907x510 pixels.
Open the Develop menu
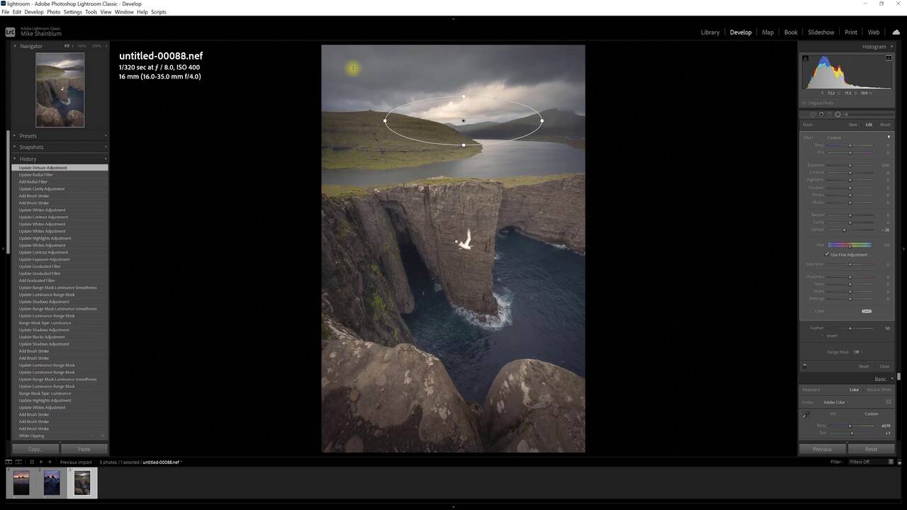(34, 12)
